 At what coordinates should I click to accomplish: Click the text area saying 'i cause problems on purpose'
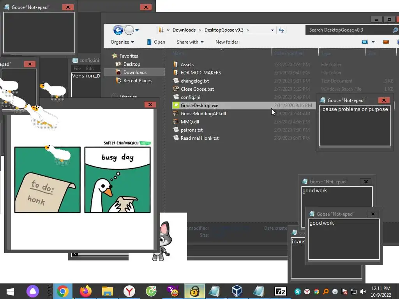click(x=355, y=126)
